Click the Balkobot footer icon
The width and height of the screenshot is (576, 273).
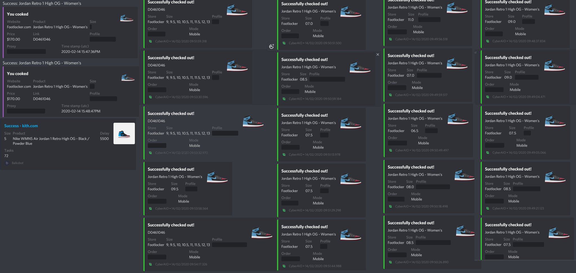point(7,163)
